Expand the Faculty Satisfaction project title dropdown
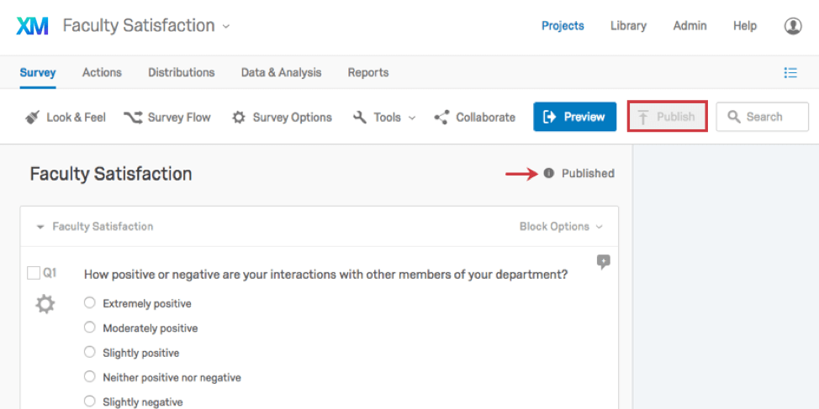Image resolution: width=819 pixels, height=409 pixels. (226, 26)
